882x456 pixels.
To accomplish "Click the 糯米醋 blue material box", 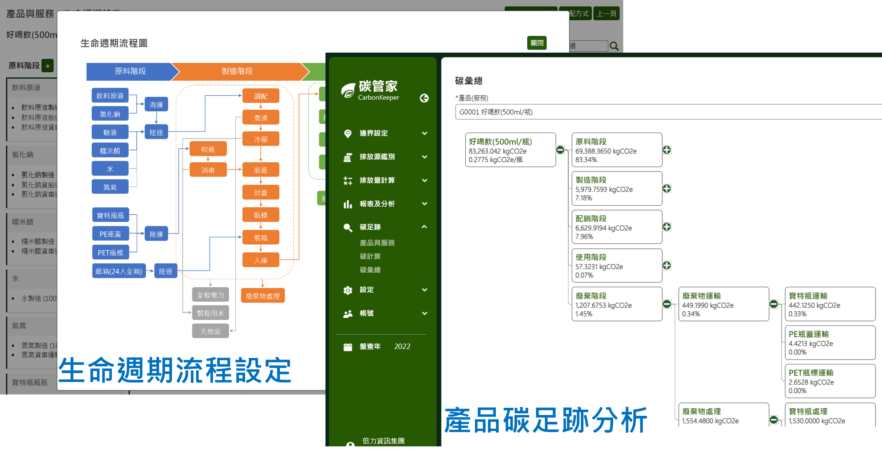I will (x=110, y=151).
